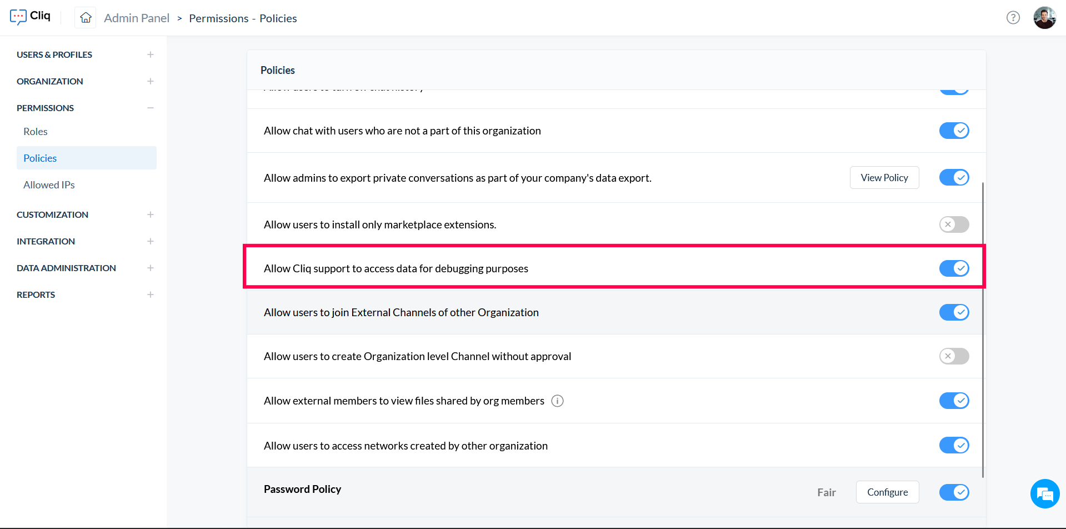Expand Customization section plus icon
The width and height of the screenshot is (1066, 529).
(x=151, y=214)
